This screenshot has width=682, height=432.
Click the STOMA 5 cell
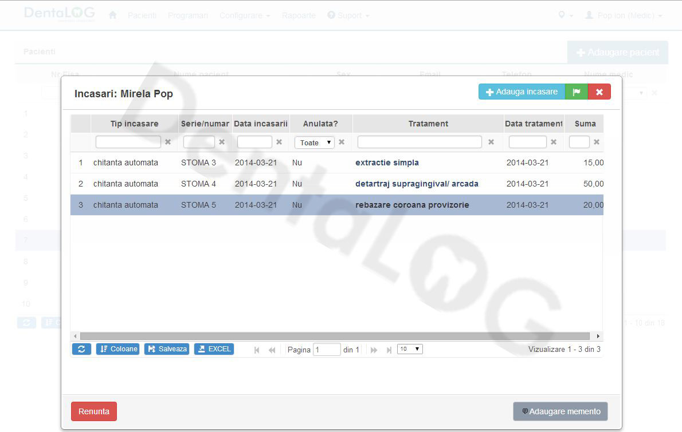198,205
